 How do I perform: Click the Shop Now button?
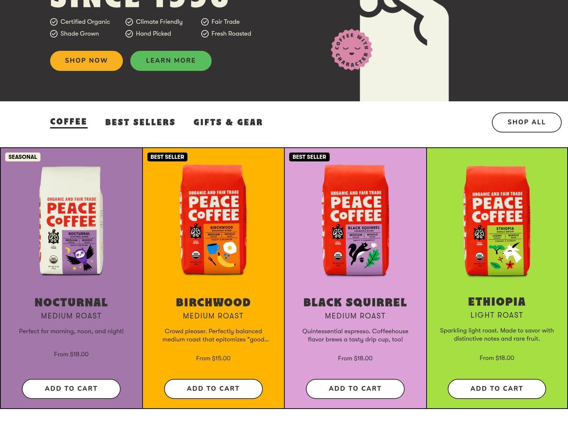pyautogui.click(x=86, y=61)
